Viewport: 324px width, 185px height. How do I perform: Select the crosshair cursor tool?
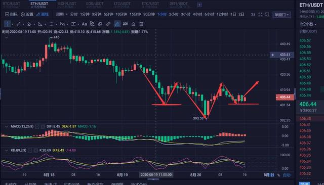coord(7,24)
